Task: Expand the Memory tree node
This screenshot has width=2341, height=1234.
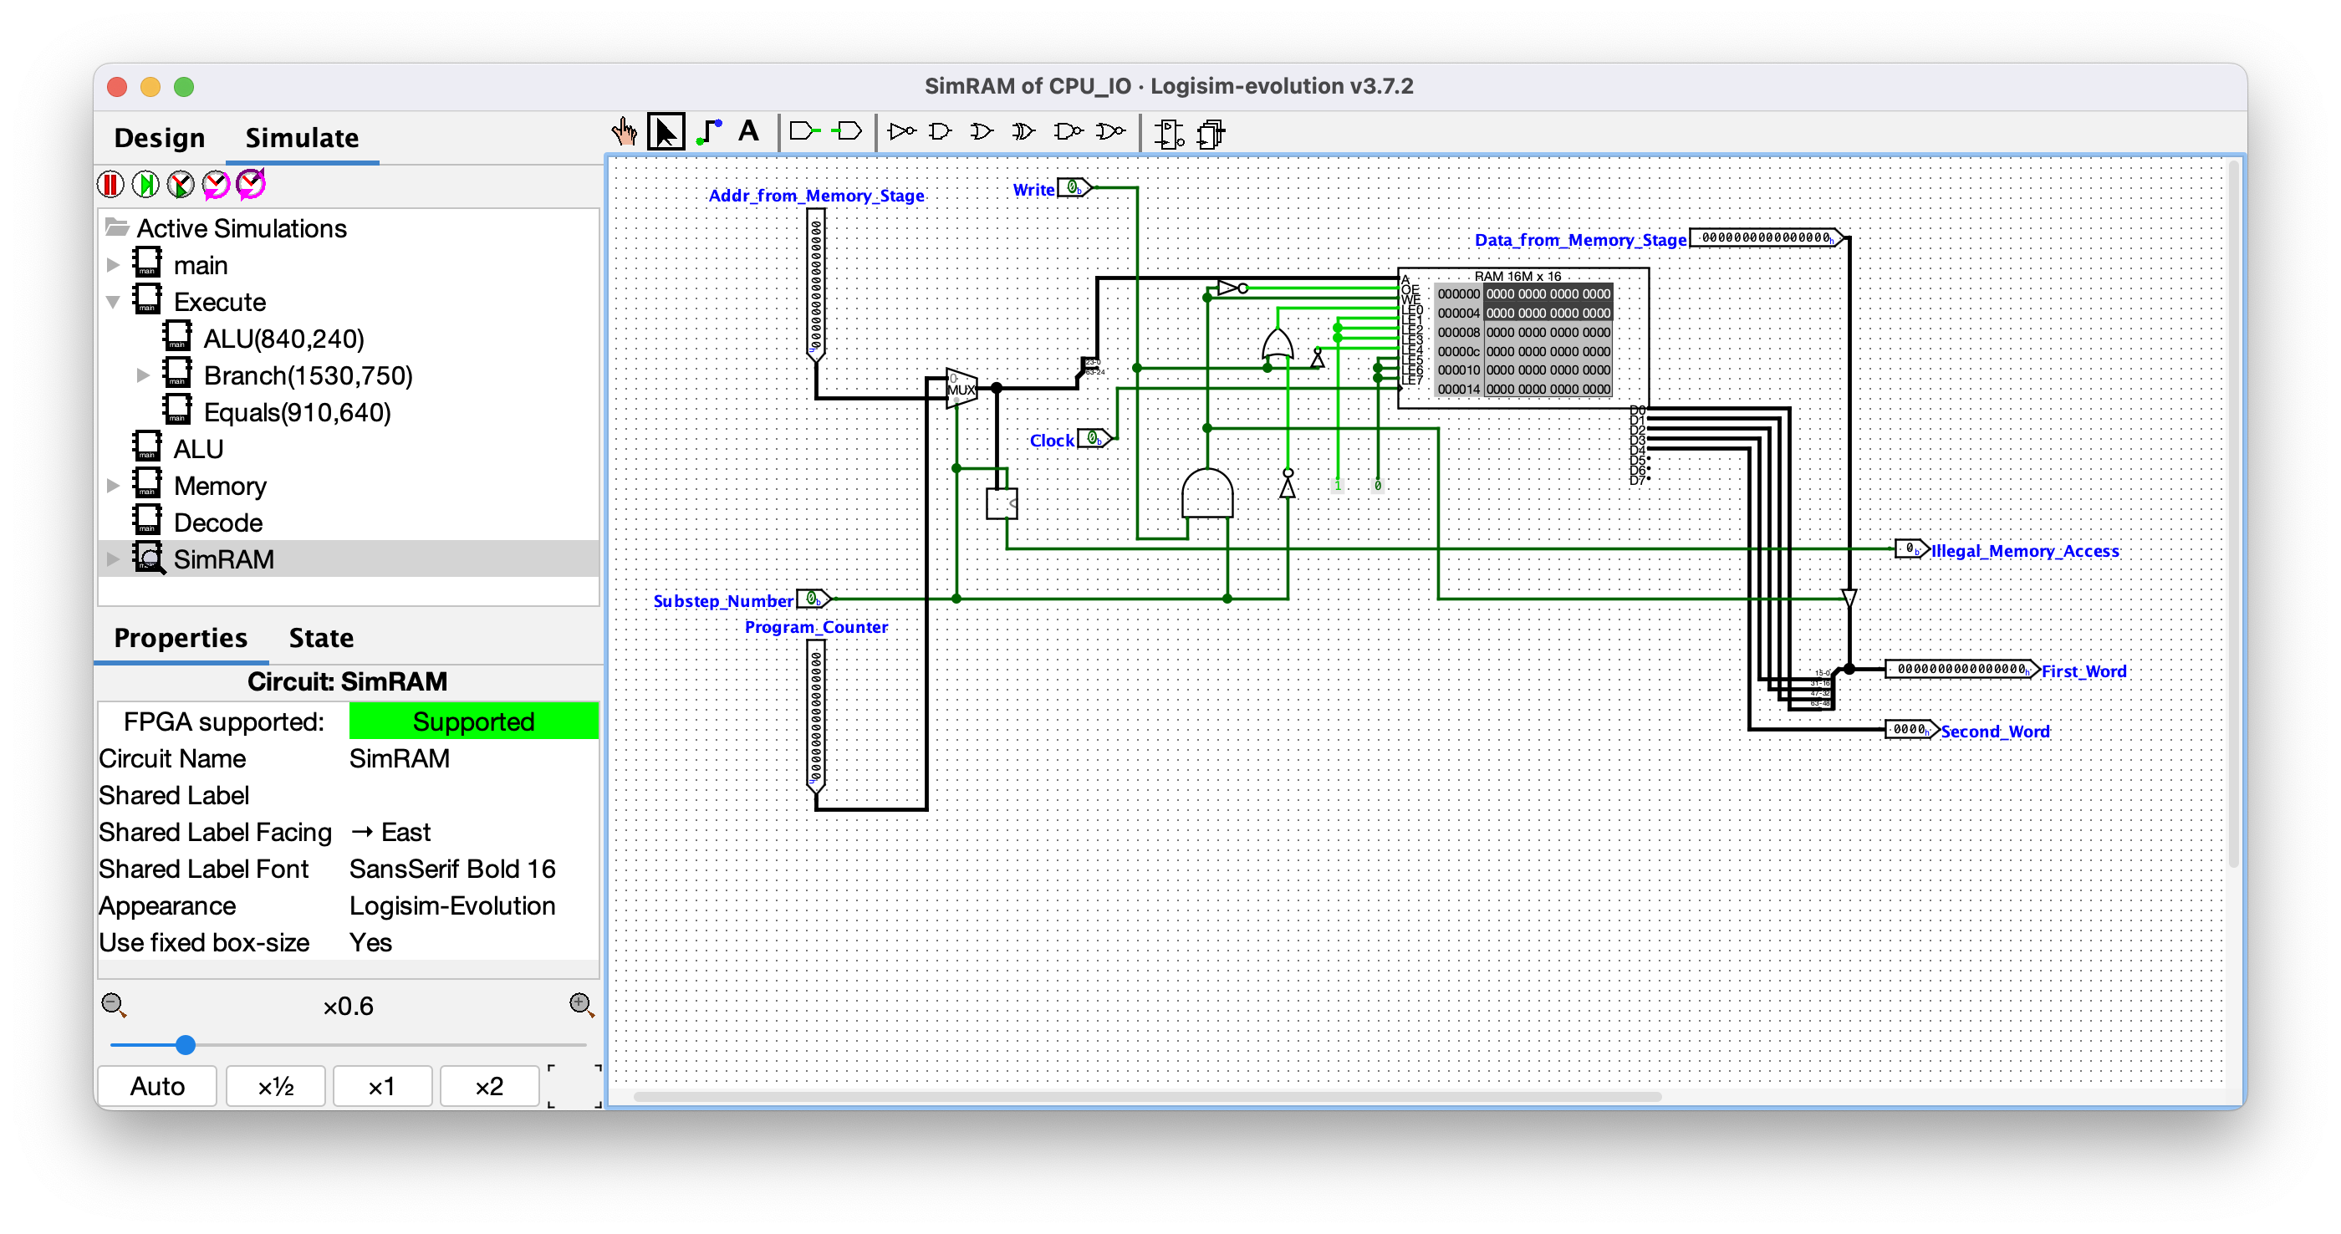Action: [x=114, y=486]
